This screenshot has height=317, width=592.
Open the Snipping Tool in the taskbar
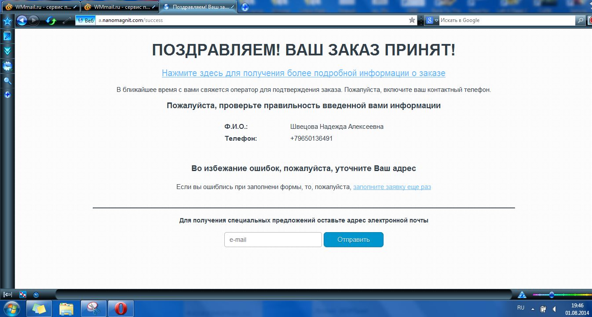tap(93, 309)
